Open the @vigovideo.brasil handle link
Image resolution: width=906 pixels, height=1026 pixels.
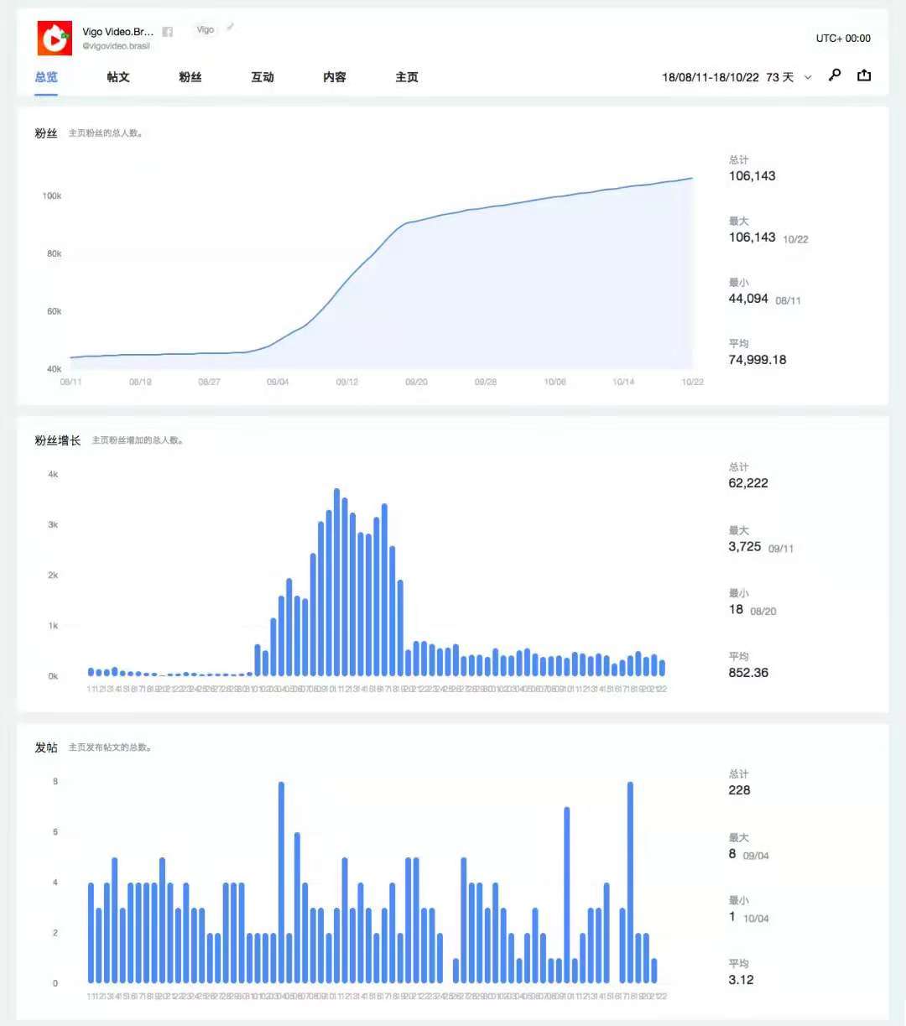coord(116,46)
